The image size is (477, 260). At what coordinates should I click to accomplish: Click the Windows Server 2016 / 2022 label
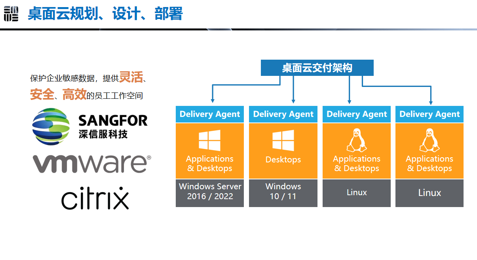tap(210, 191)
